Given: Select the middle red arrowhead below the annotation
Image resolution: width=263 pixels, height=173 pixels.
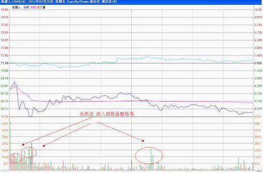Looking at the screenshot, I should point(44,146).
